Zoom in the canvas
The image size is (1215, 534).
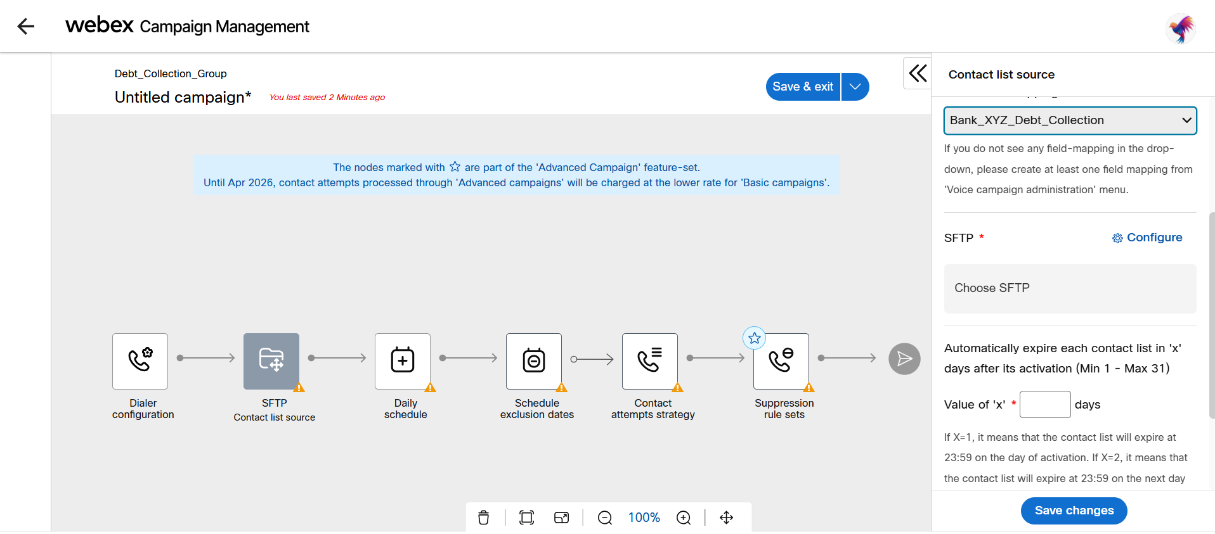[x=684, y=518]
